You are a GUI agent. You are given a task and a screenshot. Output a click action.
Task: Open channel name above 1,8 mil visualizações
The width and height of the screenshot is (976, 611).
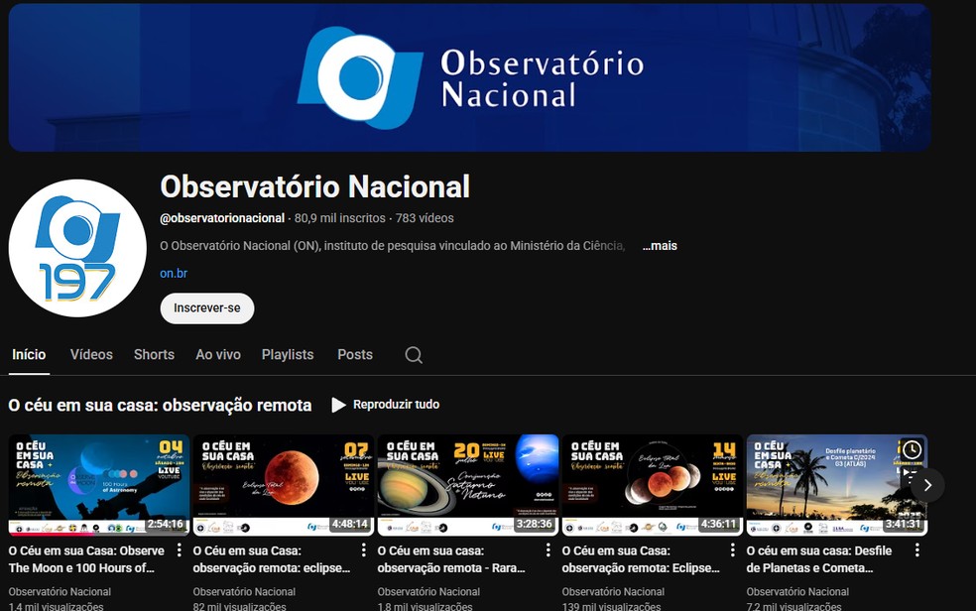point(428,592)
